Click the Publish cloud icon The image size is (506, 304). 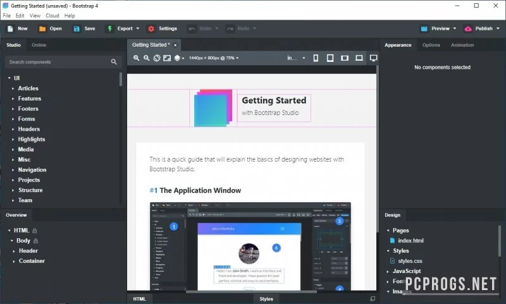[x=468, y=28]
